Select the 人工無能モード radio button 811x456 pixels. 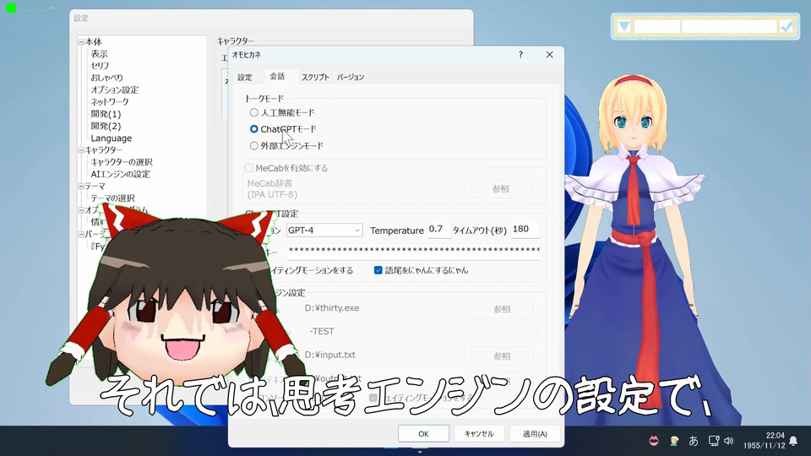pos(254,112)
